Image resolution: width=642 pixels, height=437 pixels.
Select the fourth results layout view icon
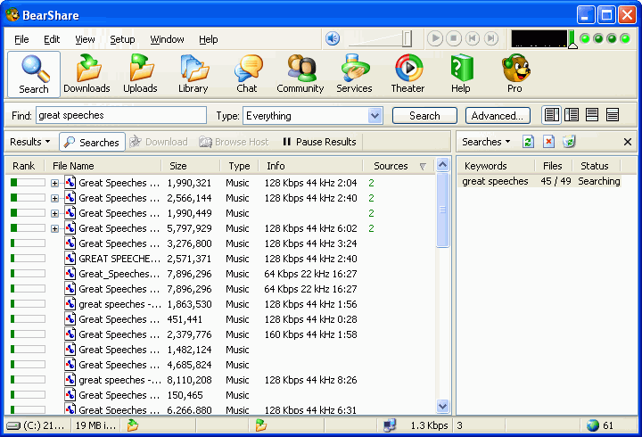613,115
